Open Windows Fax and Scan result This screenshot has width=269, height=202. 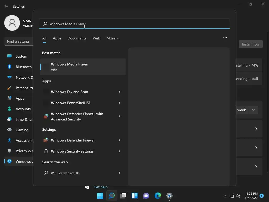click(83, 92)
